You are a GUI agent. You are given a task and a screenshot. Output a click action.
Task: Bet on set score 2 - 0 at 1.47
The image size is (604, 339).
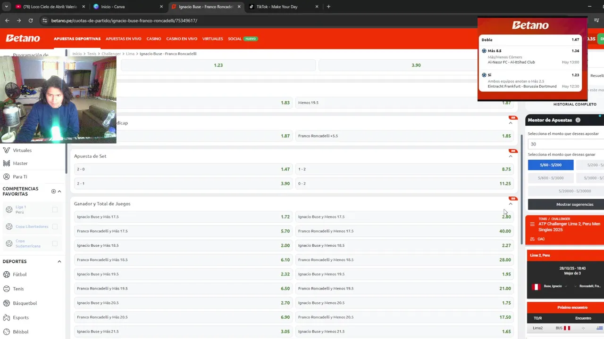[x=183, y=169]
